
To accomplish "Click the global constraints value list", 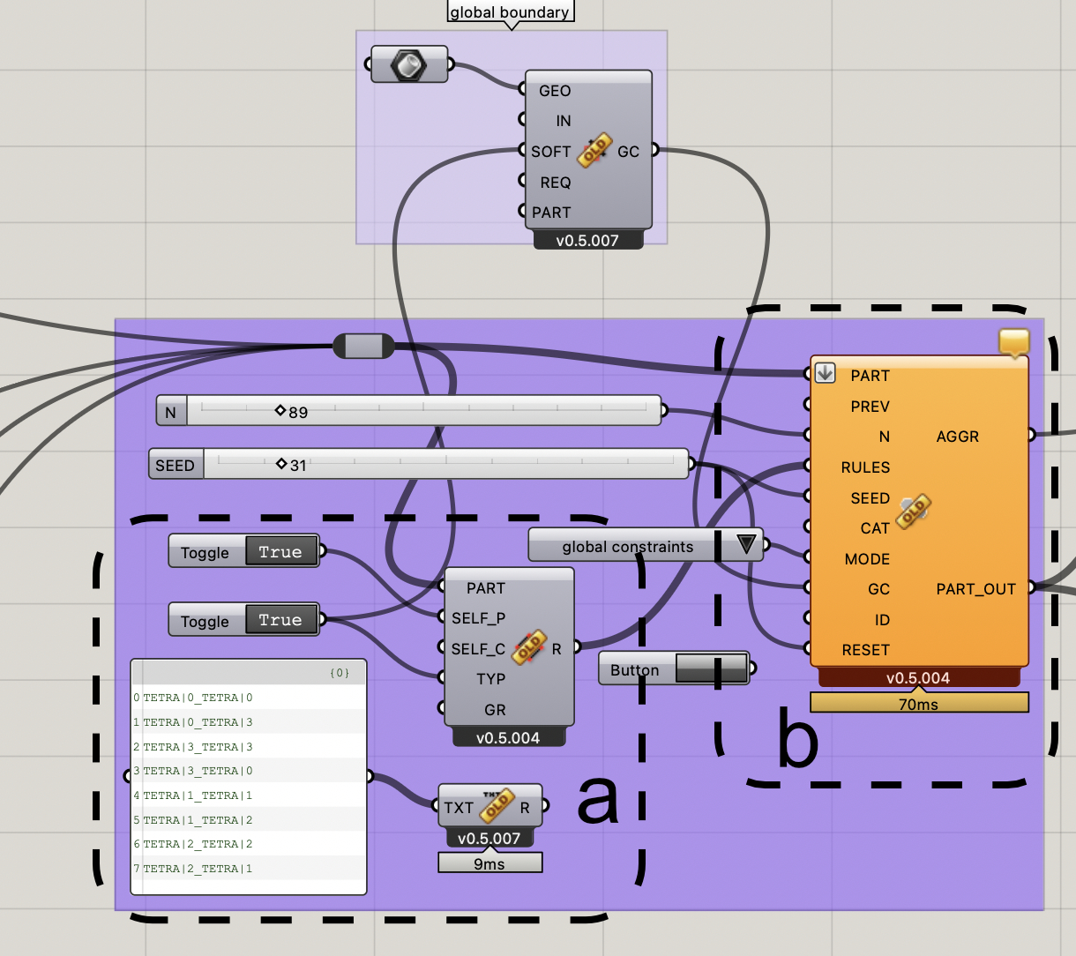I will click(x=646, y=545).
